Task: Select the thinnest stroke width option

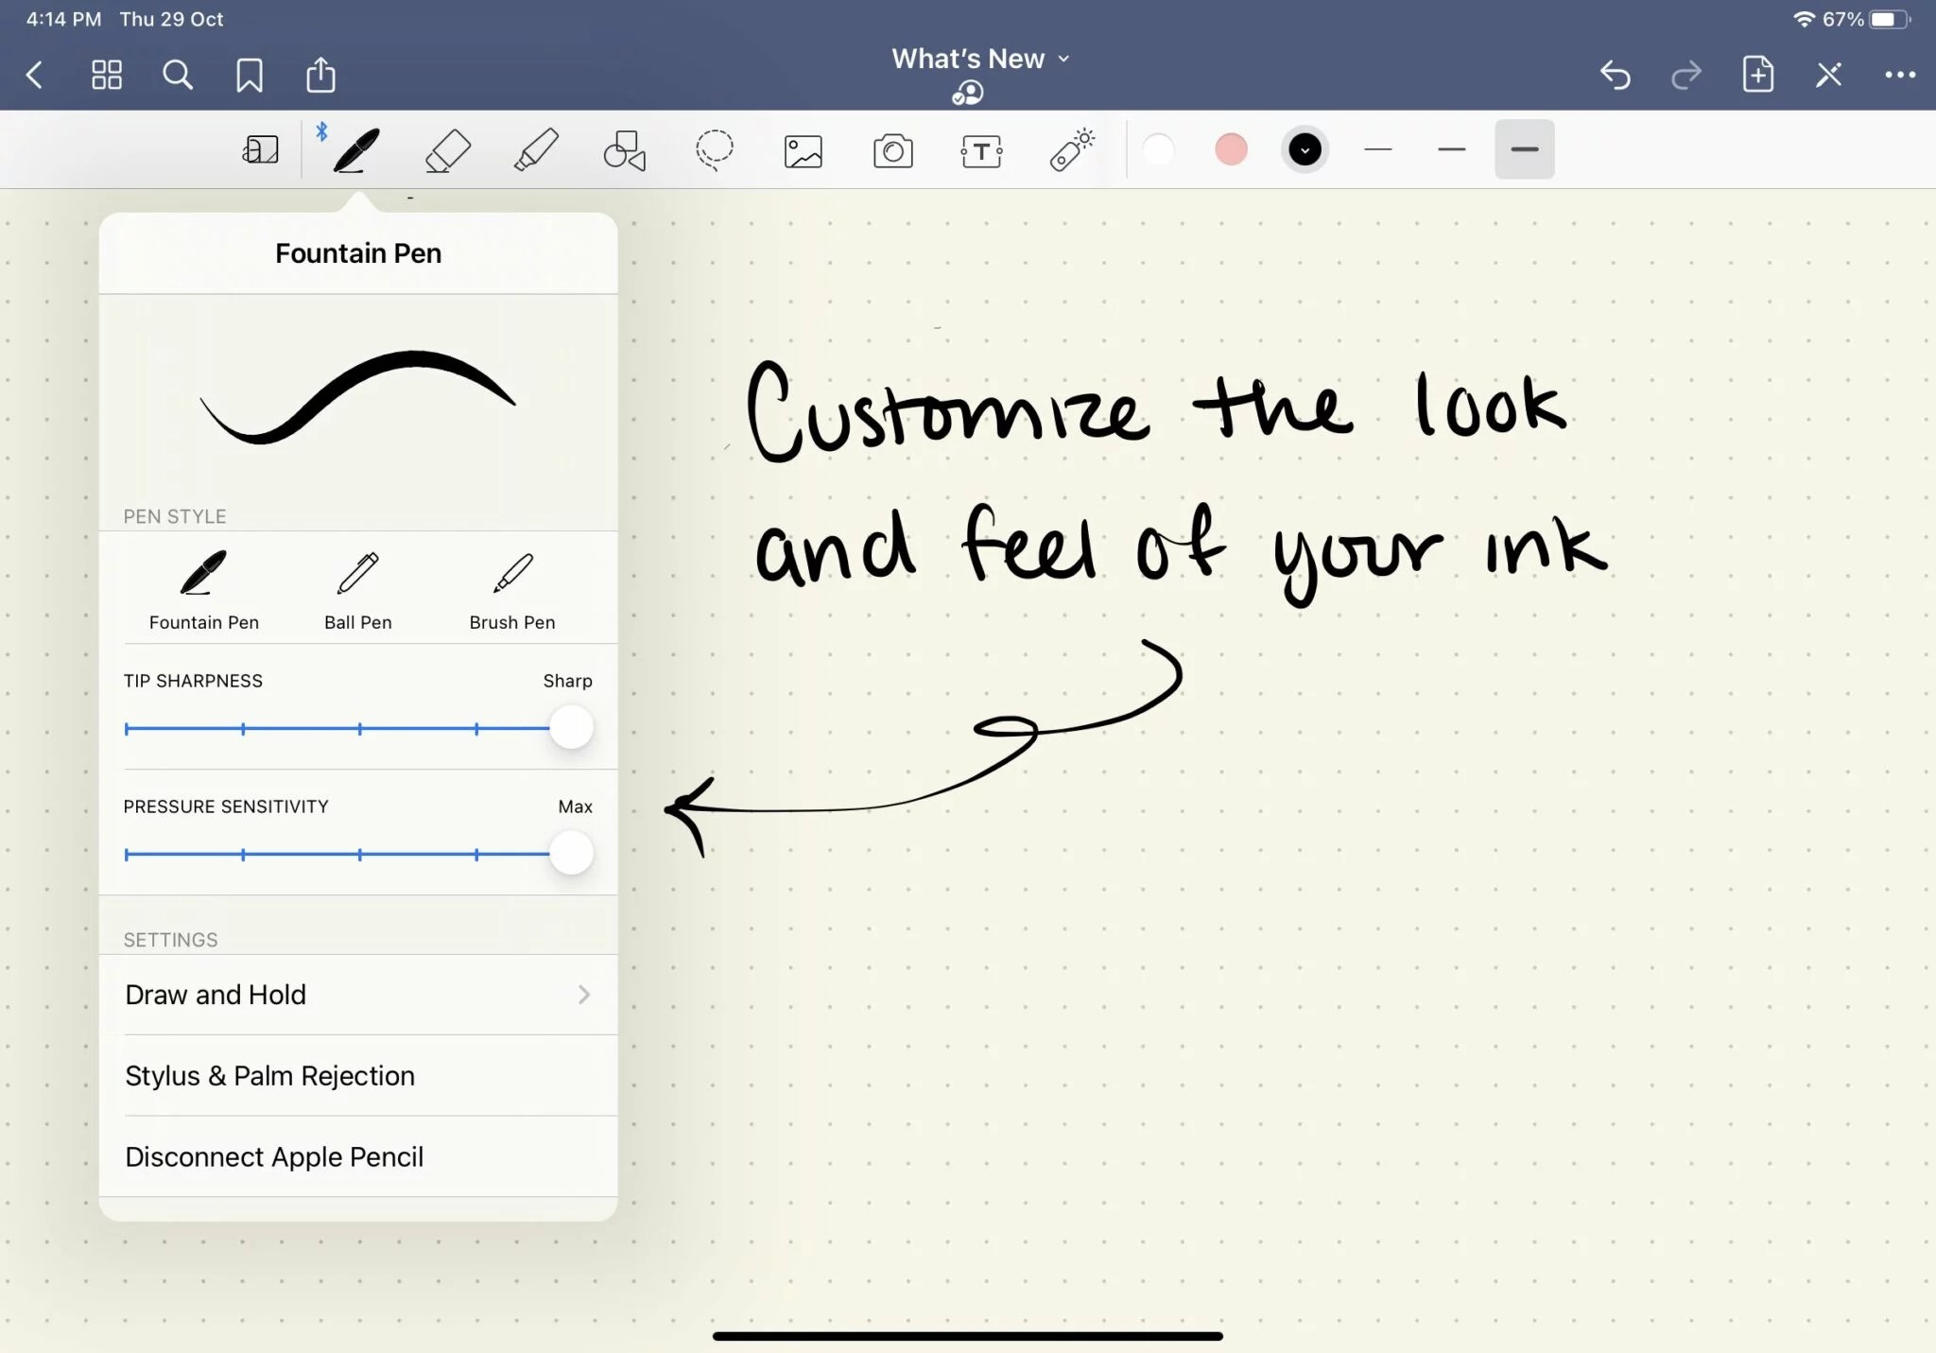Action: click(x=1377, y=149)
